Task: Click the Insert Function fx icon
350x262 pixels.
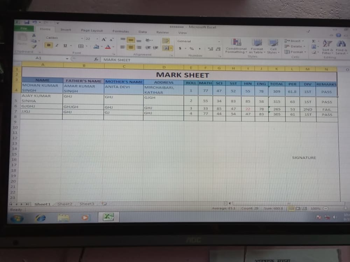Action: [x=96, y=59]
